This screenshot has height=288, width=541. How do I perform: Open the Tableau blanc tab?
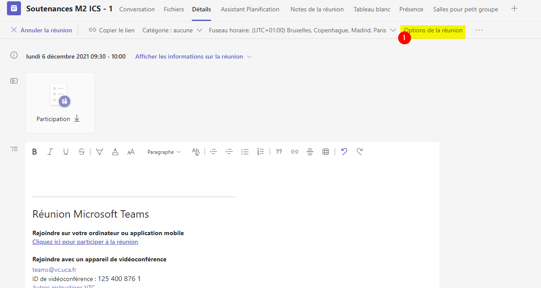(x=372, y=9)
